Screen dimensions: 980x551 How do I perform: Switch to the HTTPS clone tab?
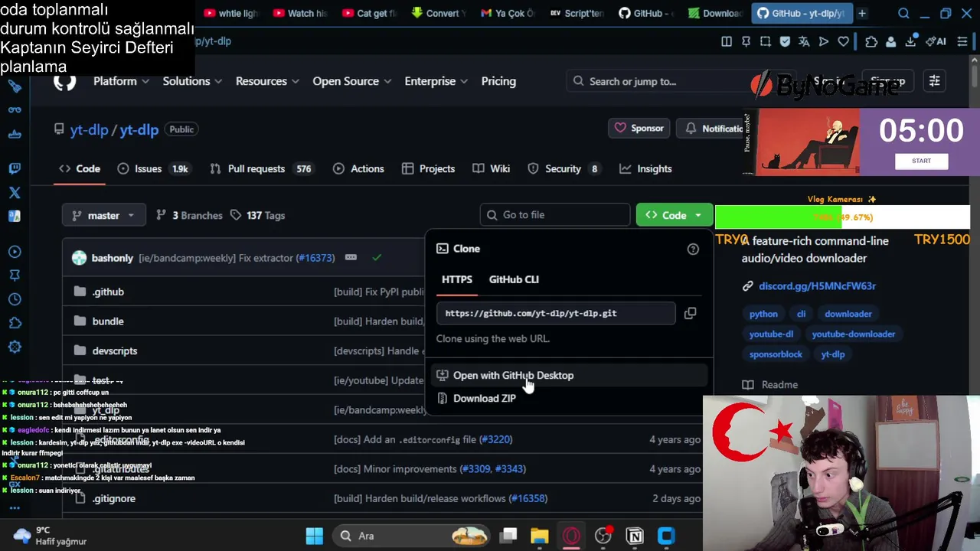pyautogui.click(x=457, y=279)
